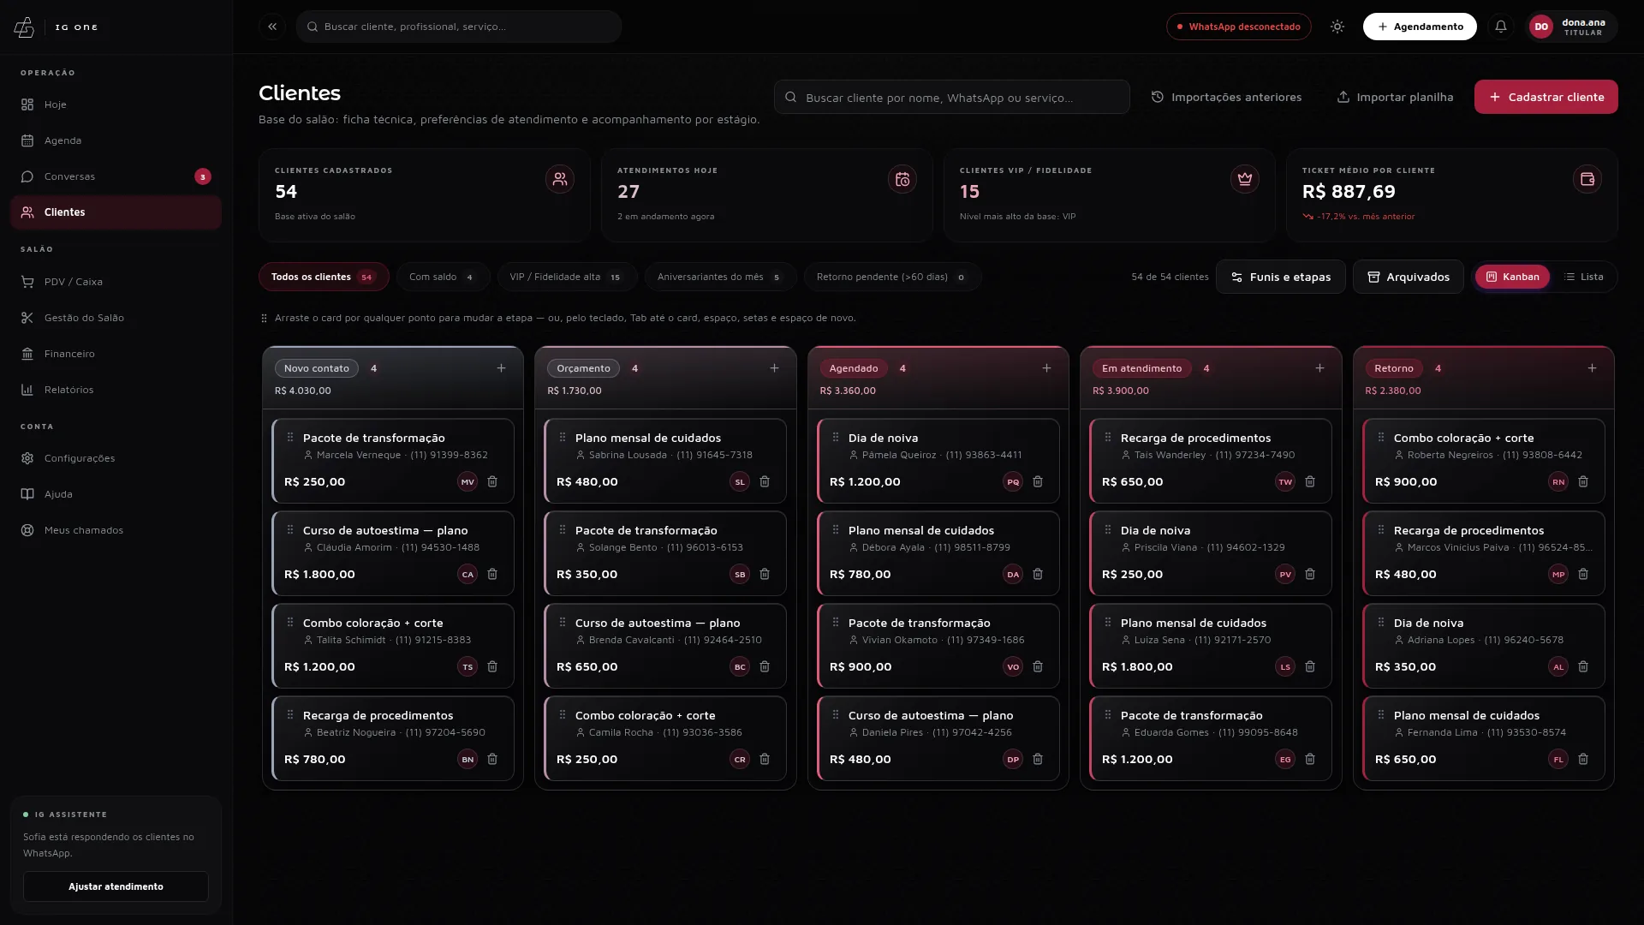Click the MV avatar on Marcela Verneque card

[468, 481]
